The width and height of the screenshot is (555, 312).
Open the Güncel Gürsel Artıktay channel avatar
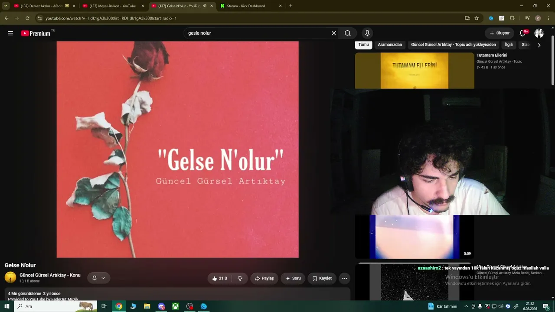pos(10,277)
